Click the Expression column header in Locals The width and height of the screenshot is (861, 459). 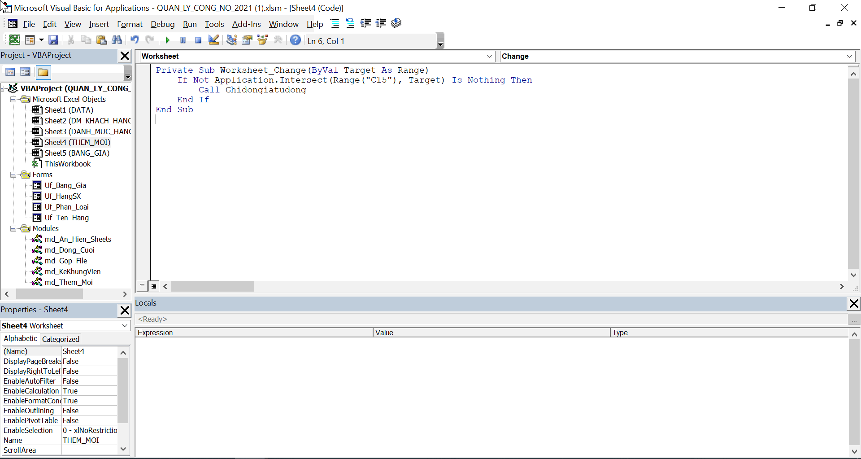click(x=254, y=332)
